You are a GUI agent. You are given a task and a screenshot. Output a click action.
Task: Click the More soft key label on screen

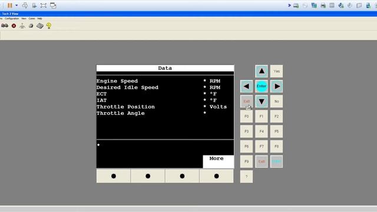[218, 161]
